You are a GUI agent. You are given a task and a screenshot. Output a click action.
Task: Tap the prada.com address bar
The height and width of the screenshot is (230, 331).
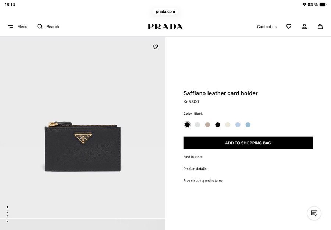tap(165, 11)
